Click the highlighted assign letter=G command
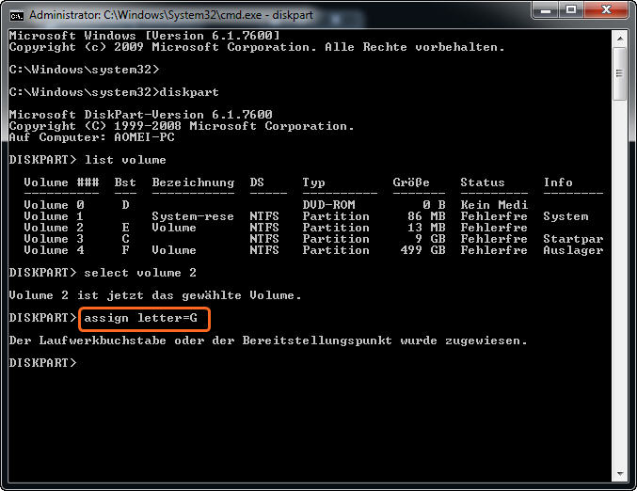The height and width of the screenshot is (491, 637). [141, 318]
